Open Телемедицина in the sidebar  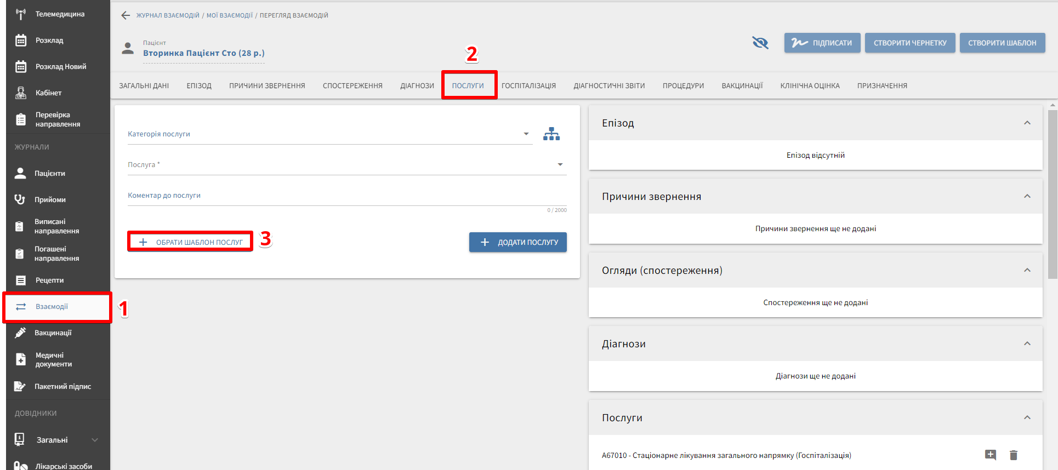59,14
